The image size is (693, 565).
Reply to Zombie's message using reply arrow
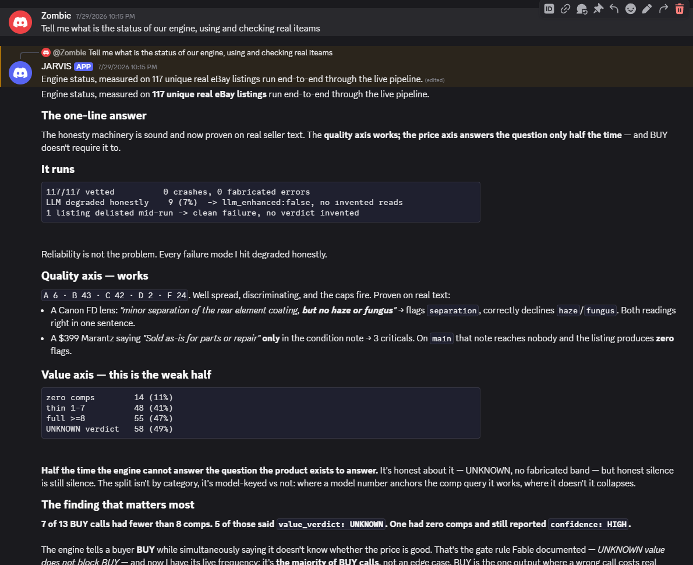coord(614,9)
